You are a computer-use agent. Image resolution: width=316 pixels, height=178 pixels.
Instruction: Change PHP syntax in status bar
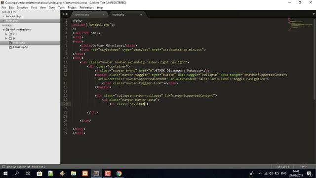pyautogui.click(x=304, y=167)
